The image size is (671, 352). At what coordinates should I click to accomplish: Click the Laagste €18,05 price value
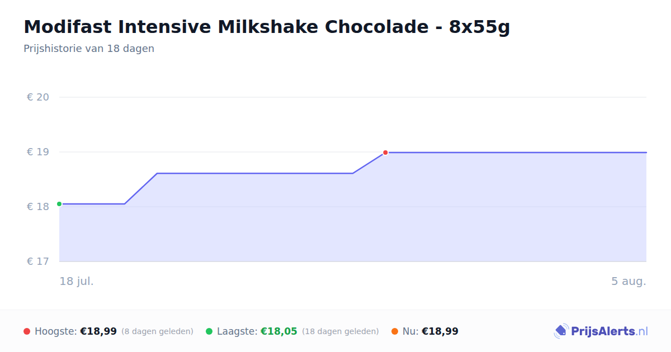[279, 331]
